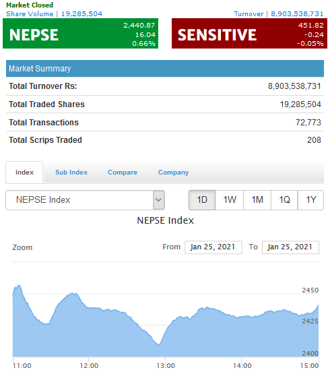Choose the 1D time range
Viewport: 330px width, 372px height.
pos(202,200)
